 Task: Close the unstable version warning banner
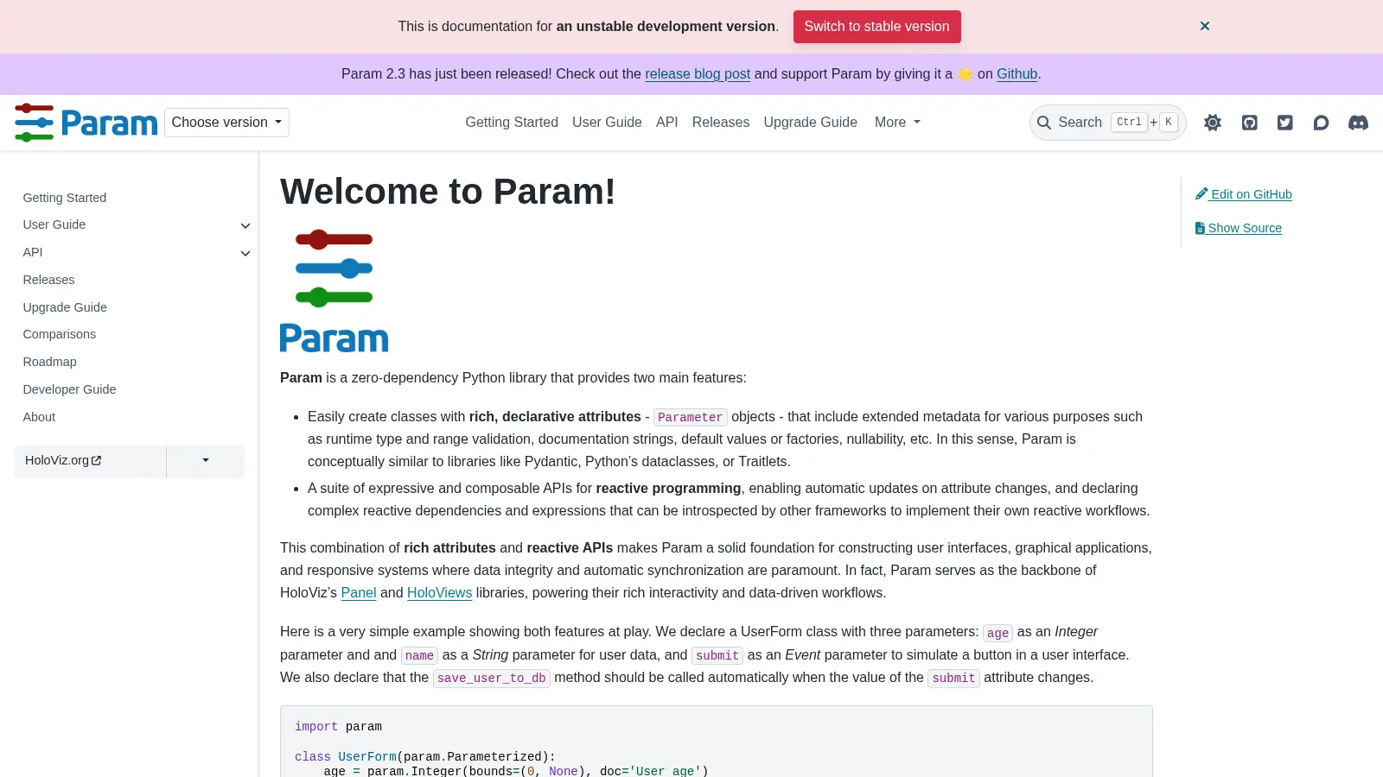(1205, 26)
